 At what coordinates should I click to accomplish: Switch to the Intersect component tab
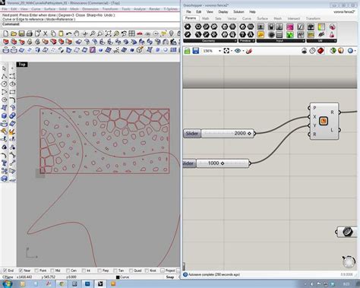point(294,18)
